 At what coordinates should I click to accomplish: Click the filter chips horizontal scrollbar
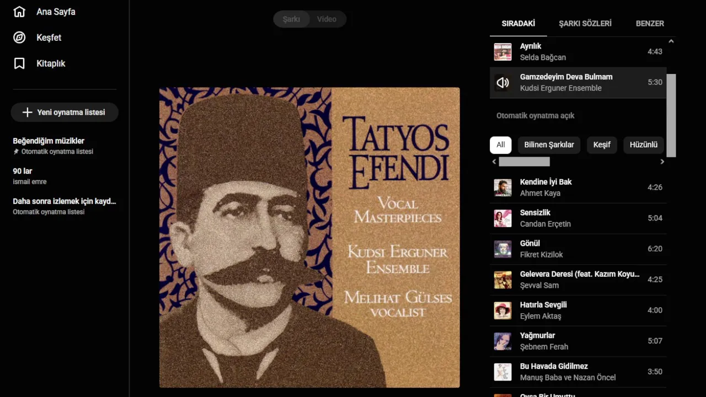click(524, 162)
